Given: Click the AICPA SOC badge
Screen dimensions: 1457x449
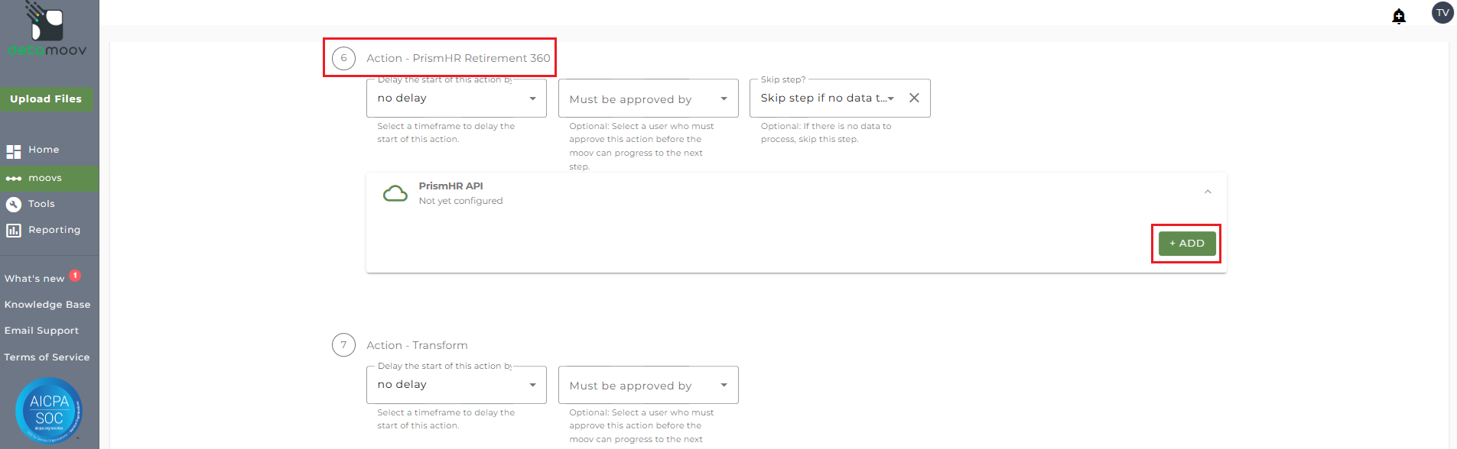Looking at the screenshot, I should click(x=49, y=411).
